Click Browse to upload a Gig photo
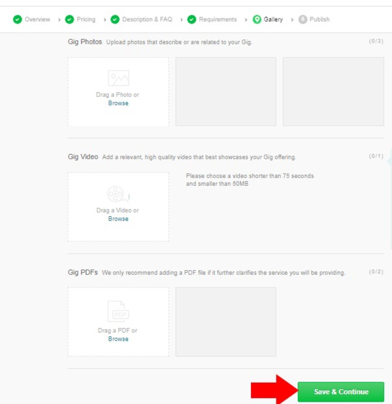 118,103
